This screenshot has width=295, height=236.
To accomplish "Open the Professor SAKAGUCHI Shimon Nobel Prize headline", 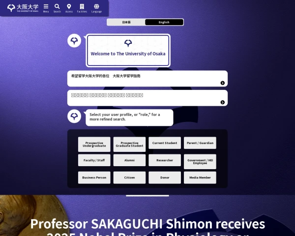I will pos(147,227).
